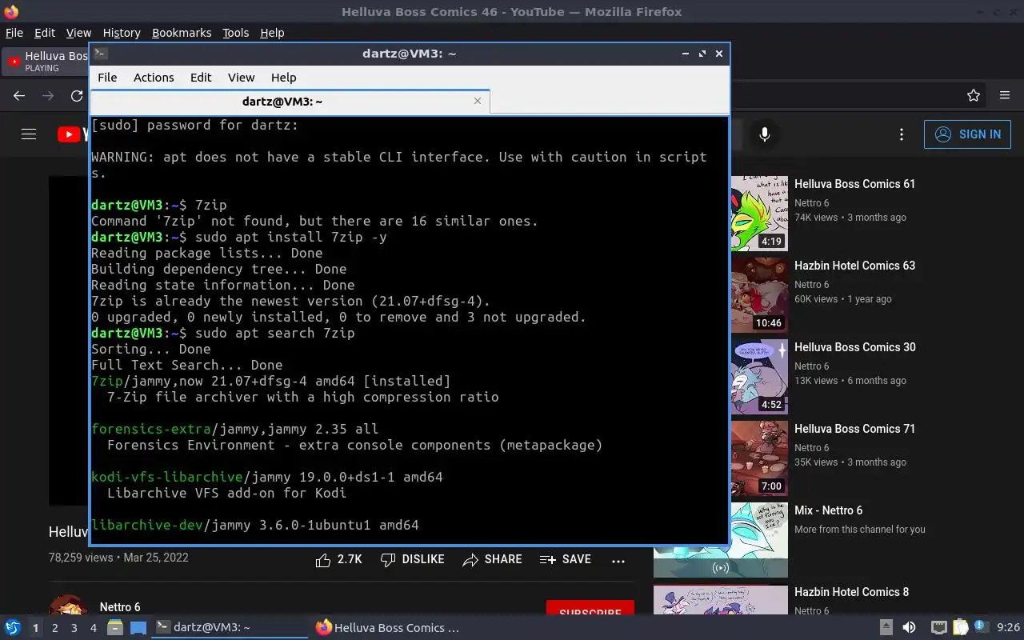The height and width of the screenshot is (640, 1024).
Task: Click the terminal window menu icon in title bar
Action: coord(100,54)
